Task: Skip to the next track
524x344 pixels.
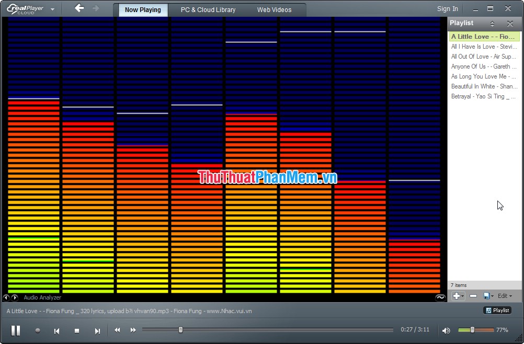Action: [97, 330]
